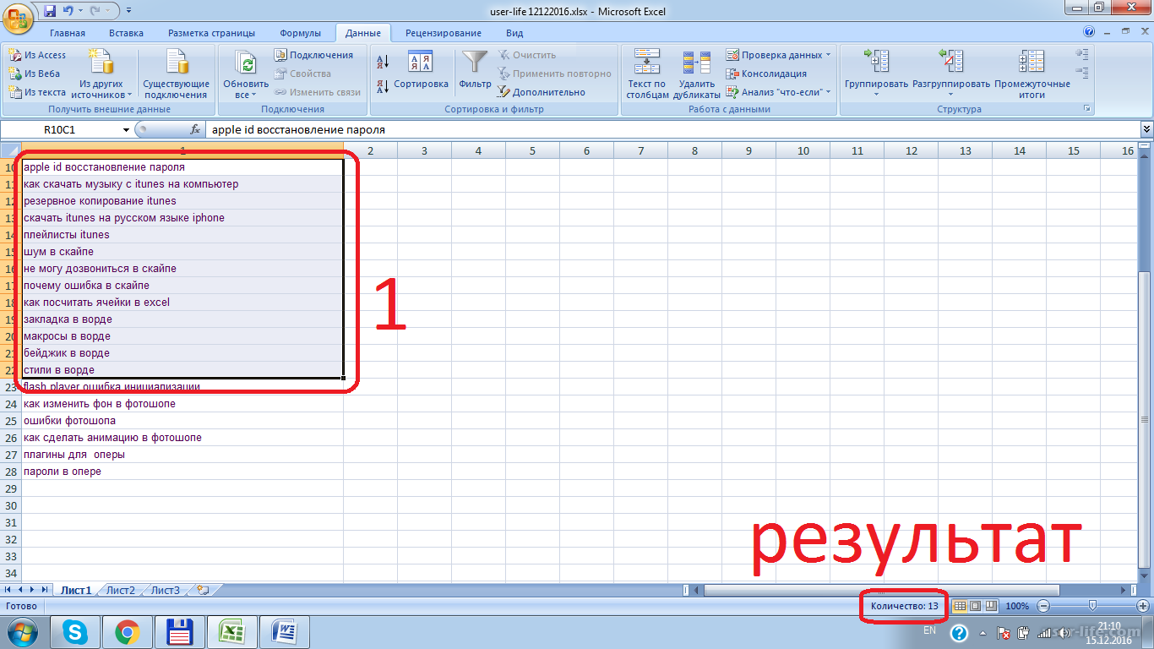Switch to Page Layout view in status bar
The image size is (1154, 649).
coord(975,606)
